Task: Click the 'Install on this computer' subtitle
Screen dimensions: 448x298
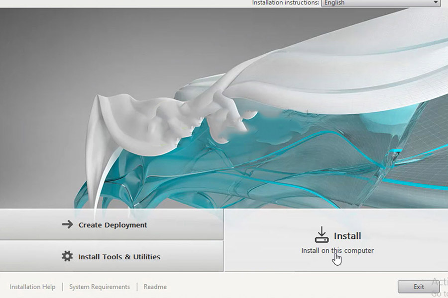Action: tap(337, 250)
